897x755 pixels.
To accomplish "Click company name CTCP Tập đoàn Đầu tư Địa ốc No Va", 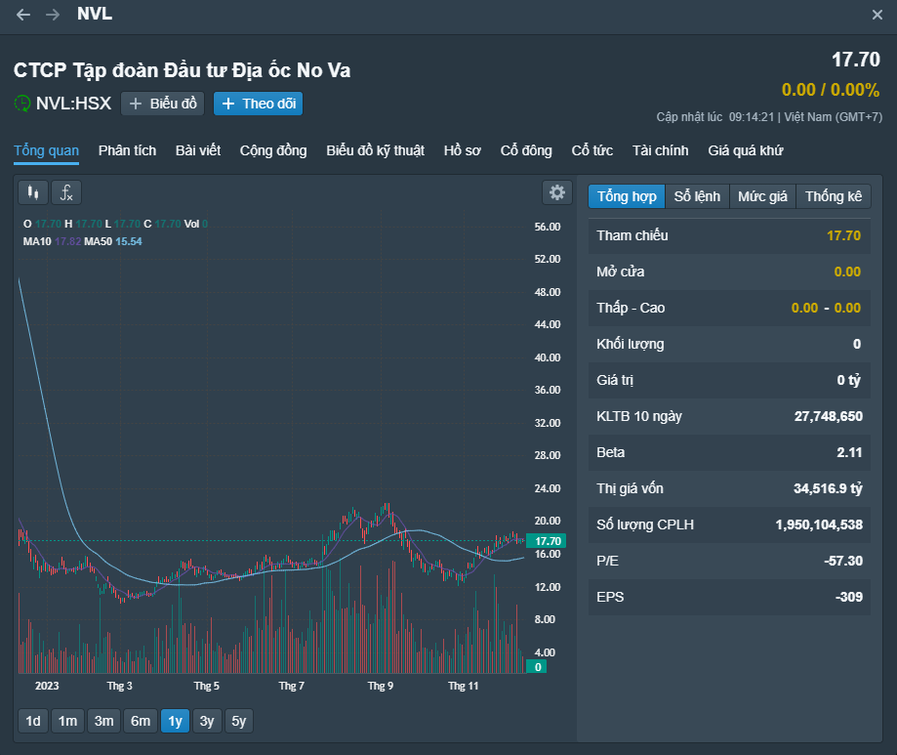I will coord(182,70).
